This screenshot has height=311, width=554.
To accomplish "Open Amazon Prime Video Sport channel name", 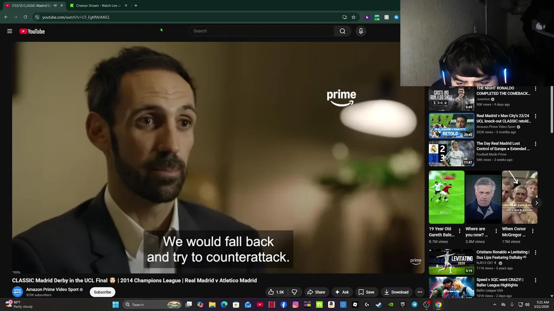I will [52, 289].
